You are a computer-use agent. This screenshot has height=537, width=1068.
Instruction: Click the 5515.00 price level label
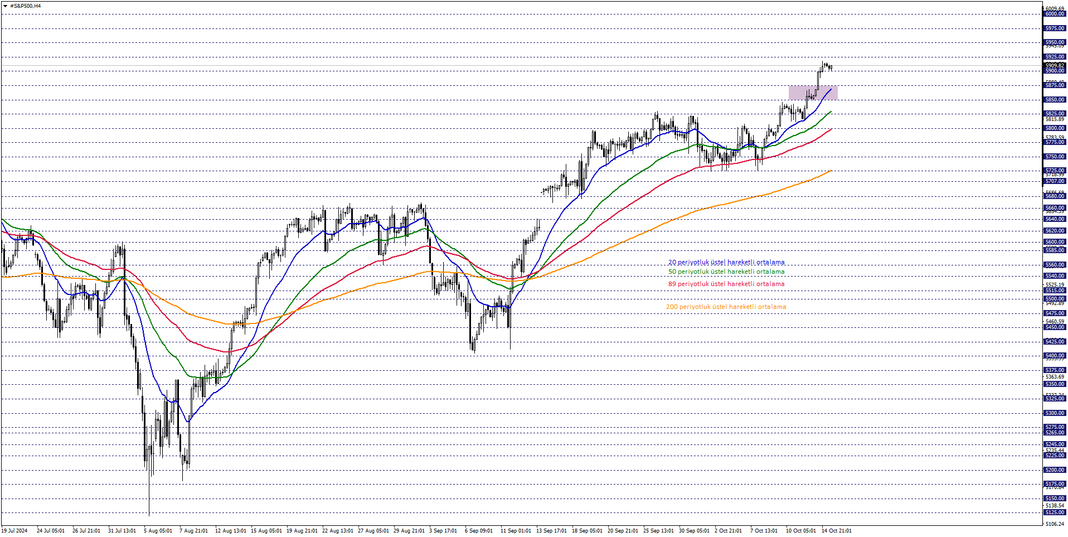point(1055,291)
